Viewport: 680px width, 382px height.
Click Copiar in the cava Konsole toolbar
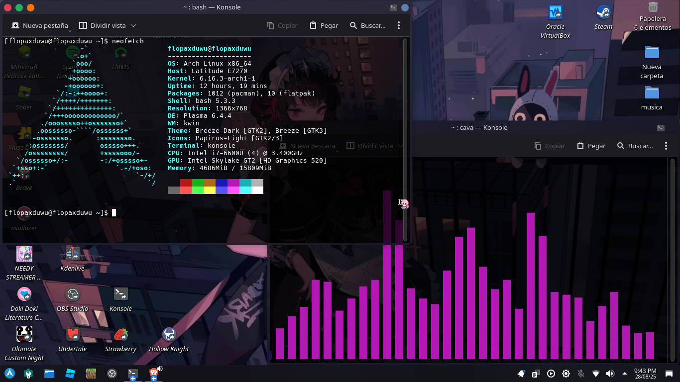point(550,146)
